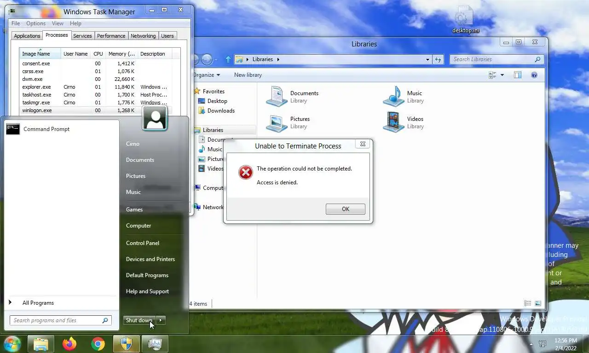Open Music library icon in Libraries window
The height and width of the screenshot is (353, 589).
click(x=393, y=97)
